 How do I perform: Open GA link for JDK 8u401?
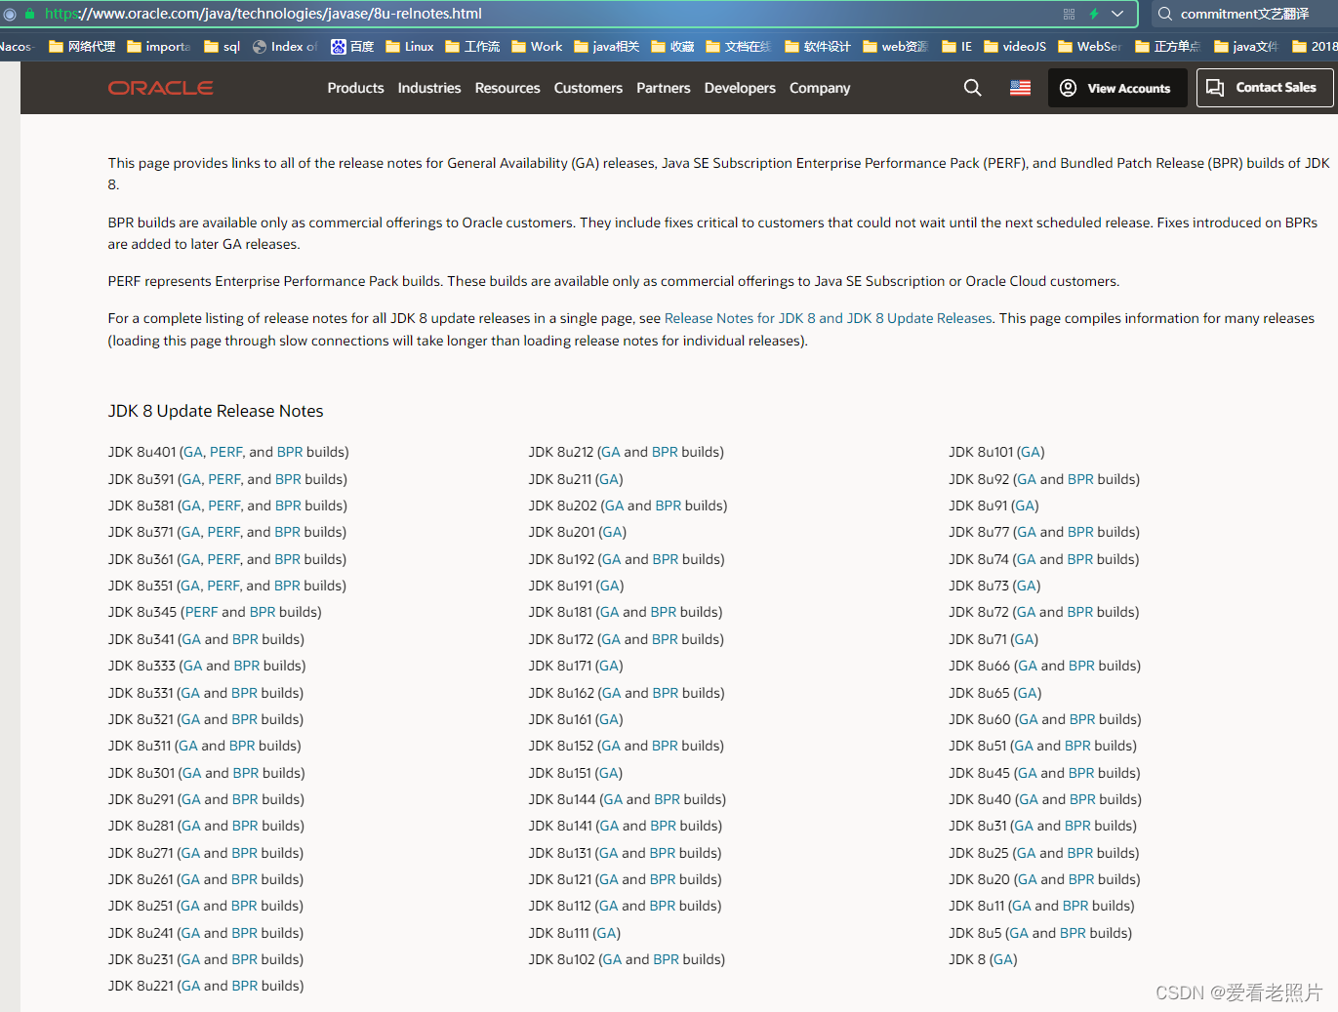193,452
